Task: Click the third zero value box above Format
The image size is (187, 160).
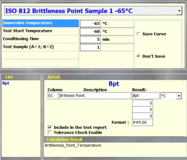Action: [142, 116]
